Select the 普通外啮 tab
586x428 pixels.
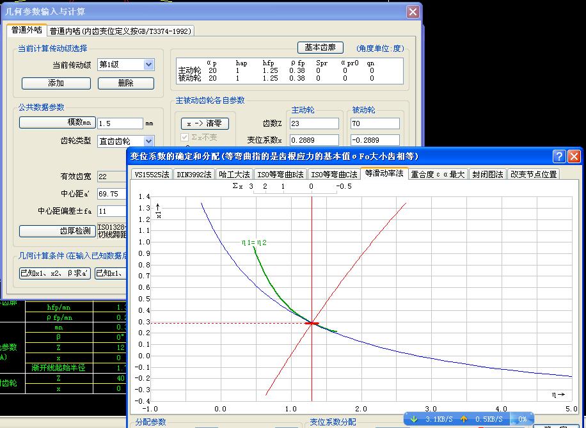pos(26,30)
